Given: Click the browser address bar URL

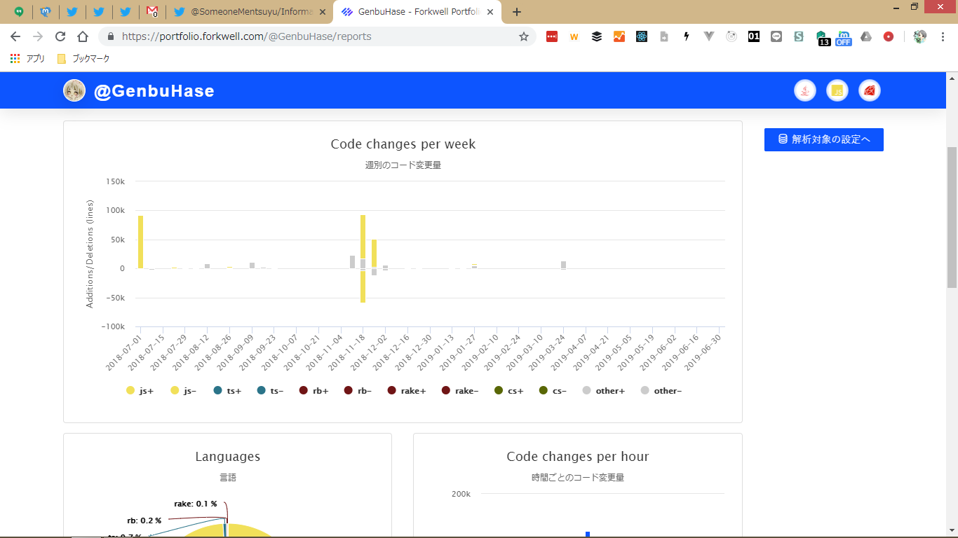Looking at the screenshot, I should click(281, 36).
